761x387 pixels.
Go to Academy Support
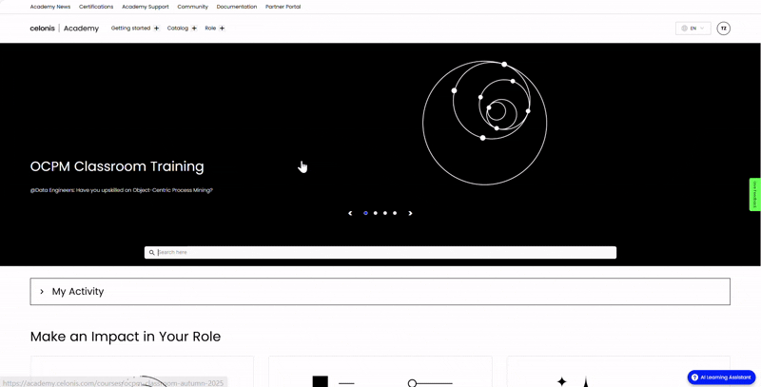[x=146, y=7]
